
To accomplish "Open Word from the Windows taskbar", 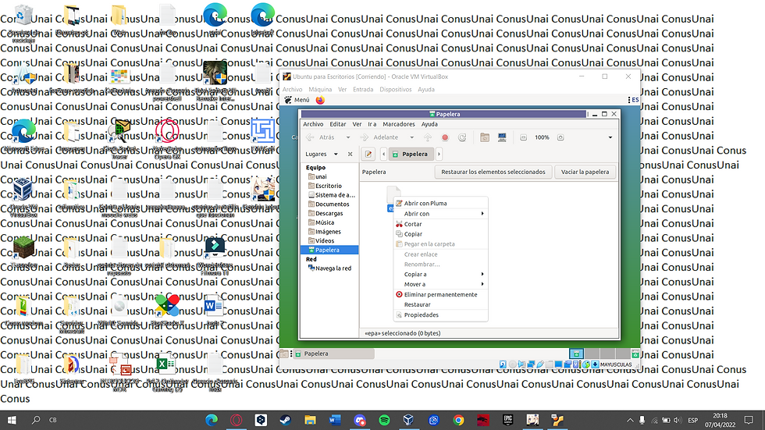I will click(335, 420).
